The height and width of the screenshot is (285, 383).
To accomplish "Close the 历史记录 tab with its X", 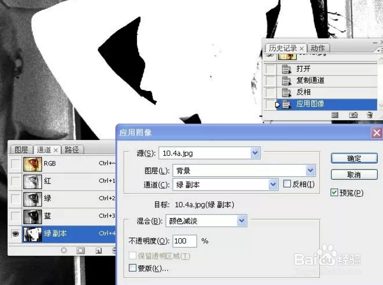I will (302, 48).
